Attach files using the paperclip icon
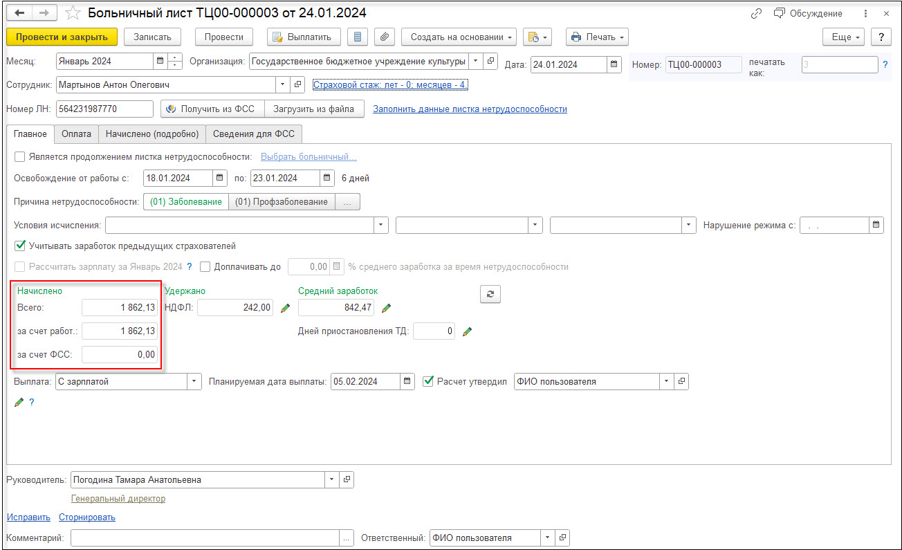The image size is (902, 550). (385, 37)
